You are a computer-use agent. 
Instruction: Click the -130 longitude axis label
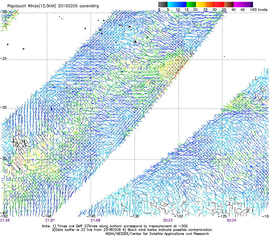pyautogui.click(x=179, y=216)
